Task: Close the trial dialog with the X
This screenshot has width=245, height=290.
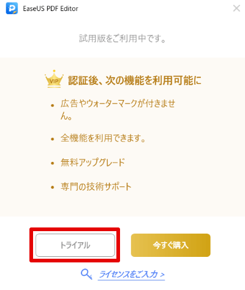Action: point(236,9)
